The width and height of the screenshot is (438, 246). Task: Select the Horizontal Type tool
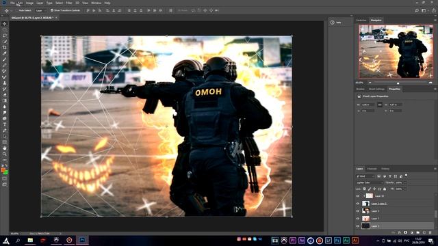tap(5, 124)
